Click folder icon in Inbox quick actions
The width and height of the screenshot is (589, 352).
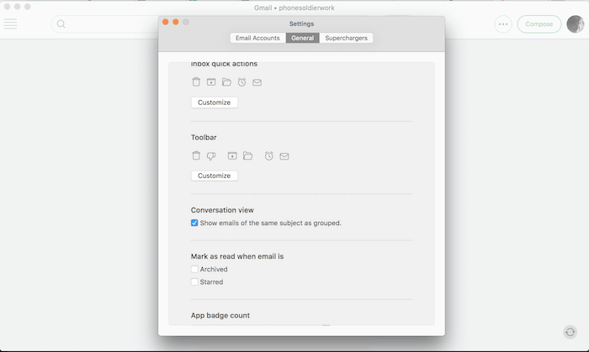(226, 81)
